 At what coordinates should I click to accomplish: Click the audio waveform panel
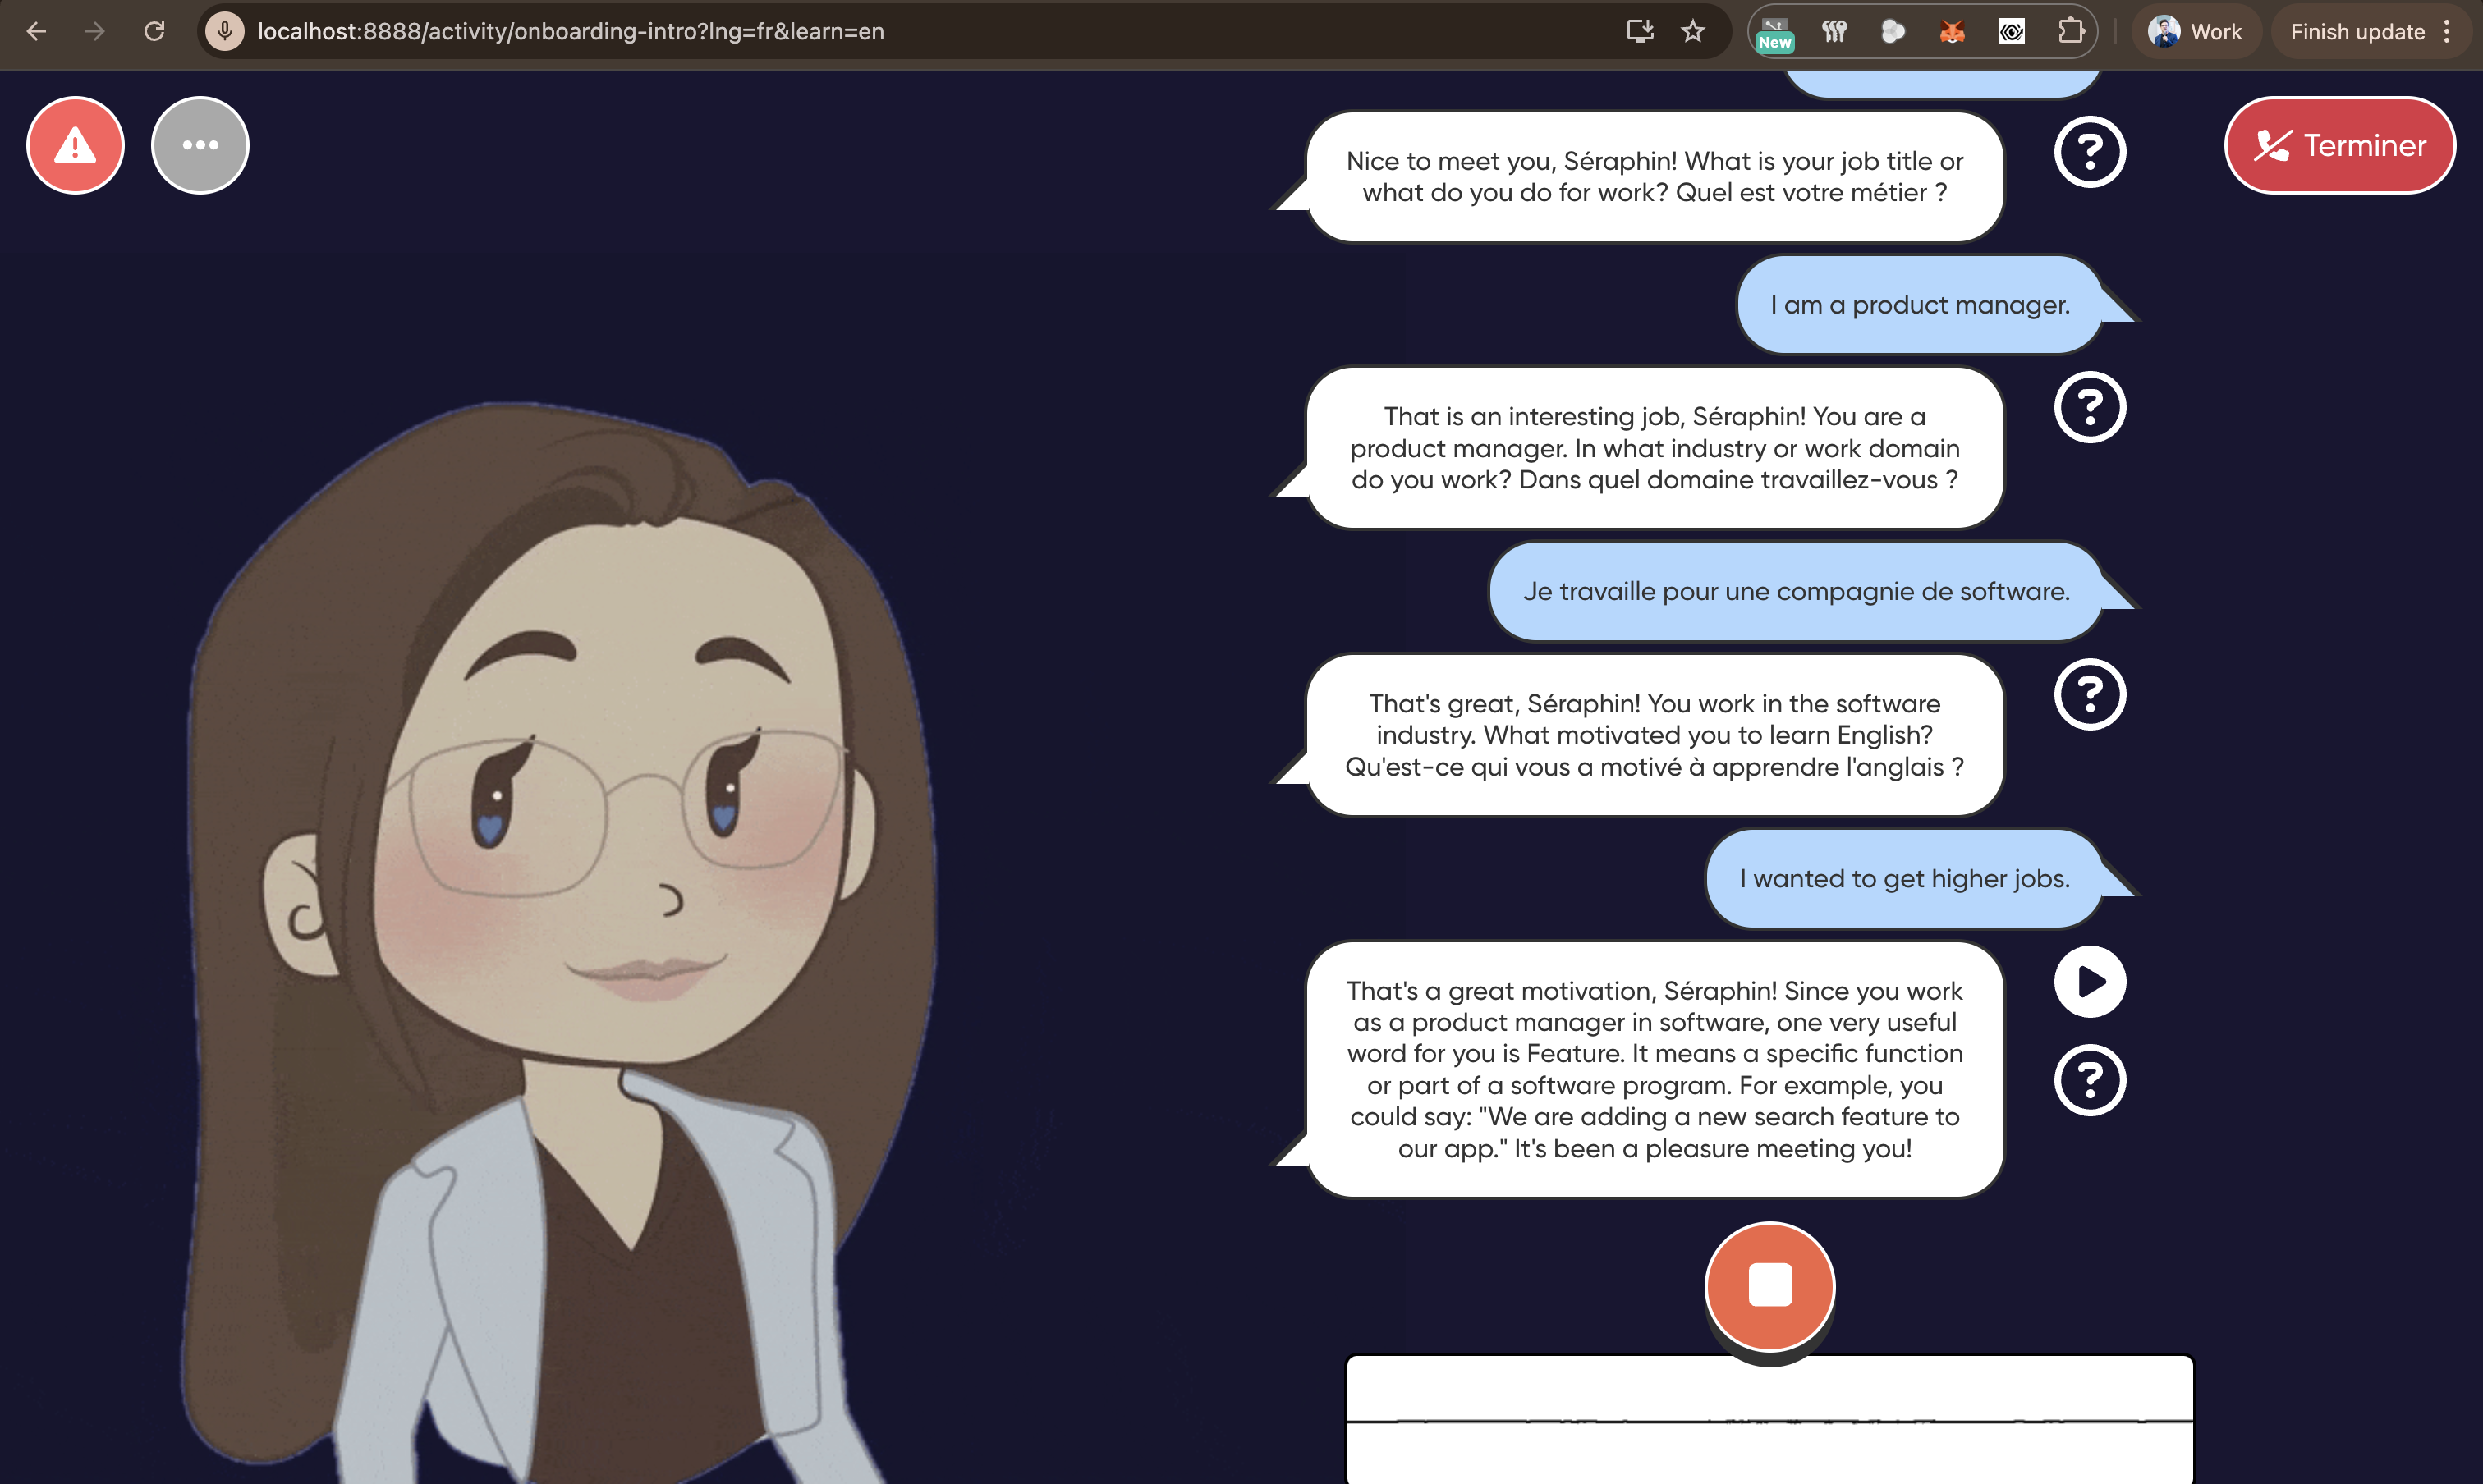coord(1769,1420)
